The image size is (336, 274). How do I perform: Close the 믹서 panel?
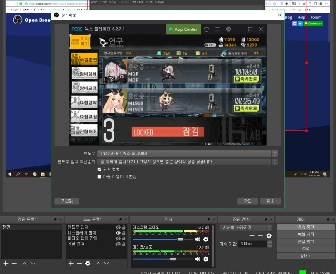click(x=214, y=220)
